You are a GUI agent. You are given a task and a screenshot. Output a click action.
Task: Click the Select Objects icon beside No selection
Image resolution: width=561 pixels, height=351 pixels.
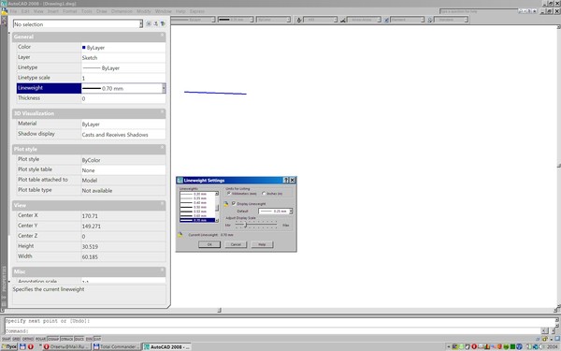coord(155,23)
